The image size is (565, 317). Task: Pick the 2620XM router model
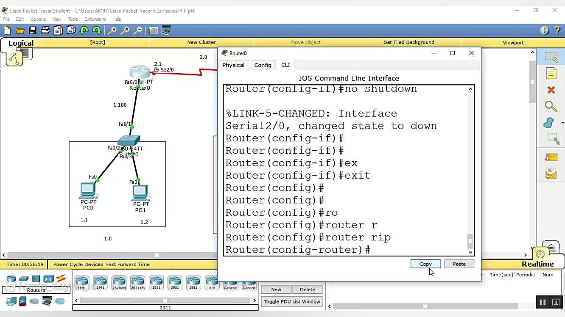[x=119, y=283]
